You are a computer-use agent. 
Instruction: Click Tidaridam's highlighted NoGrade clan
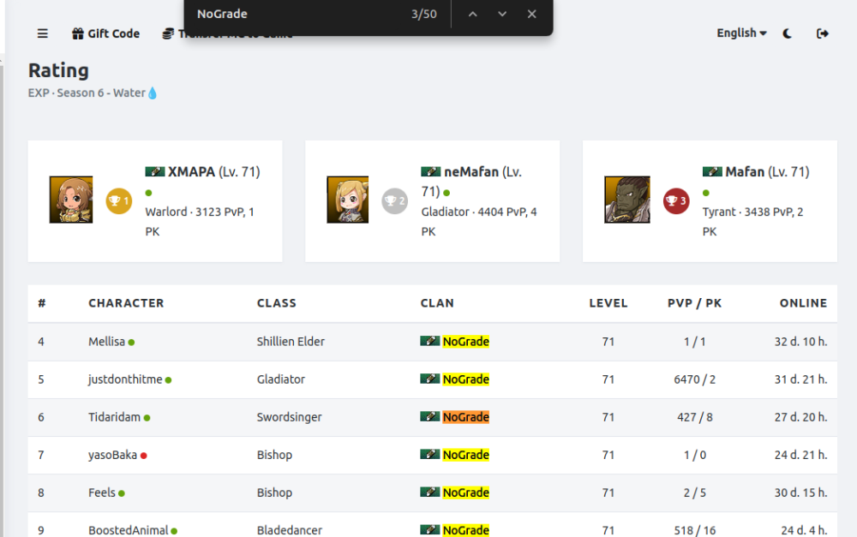click(x=465, y=417)
